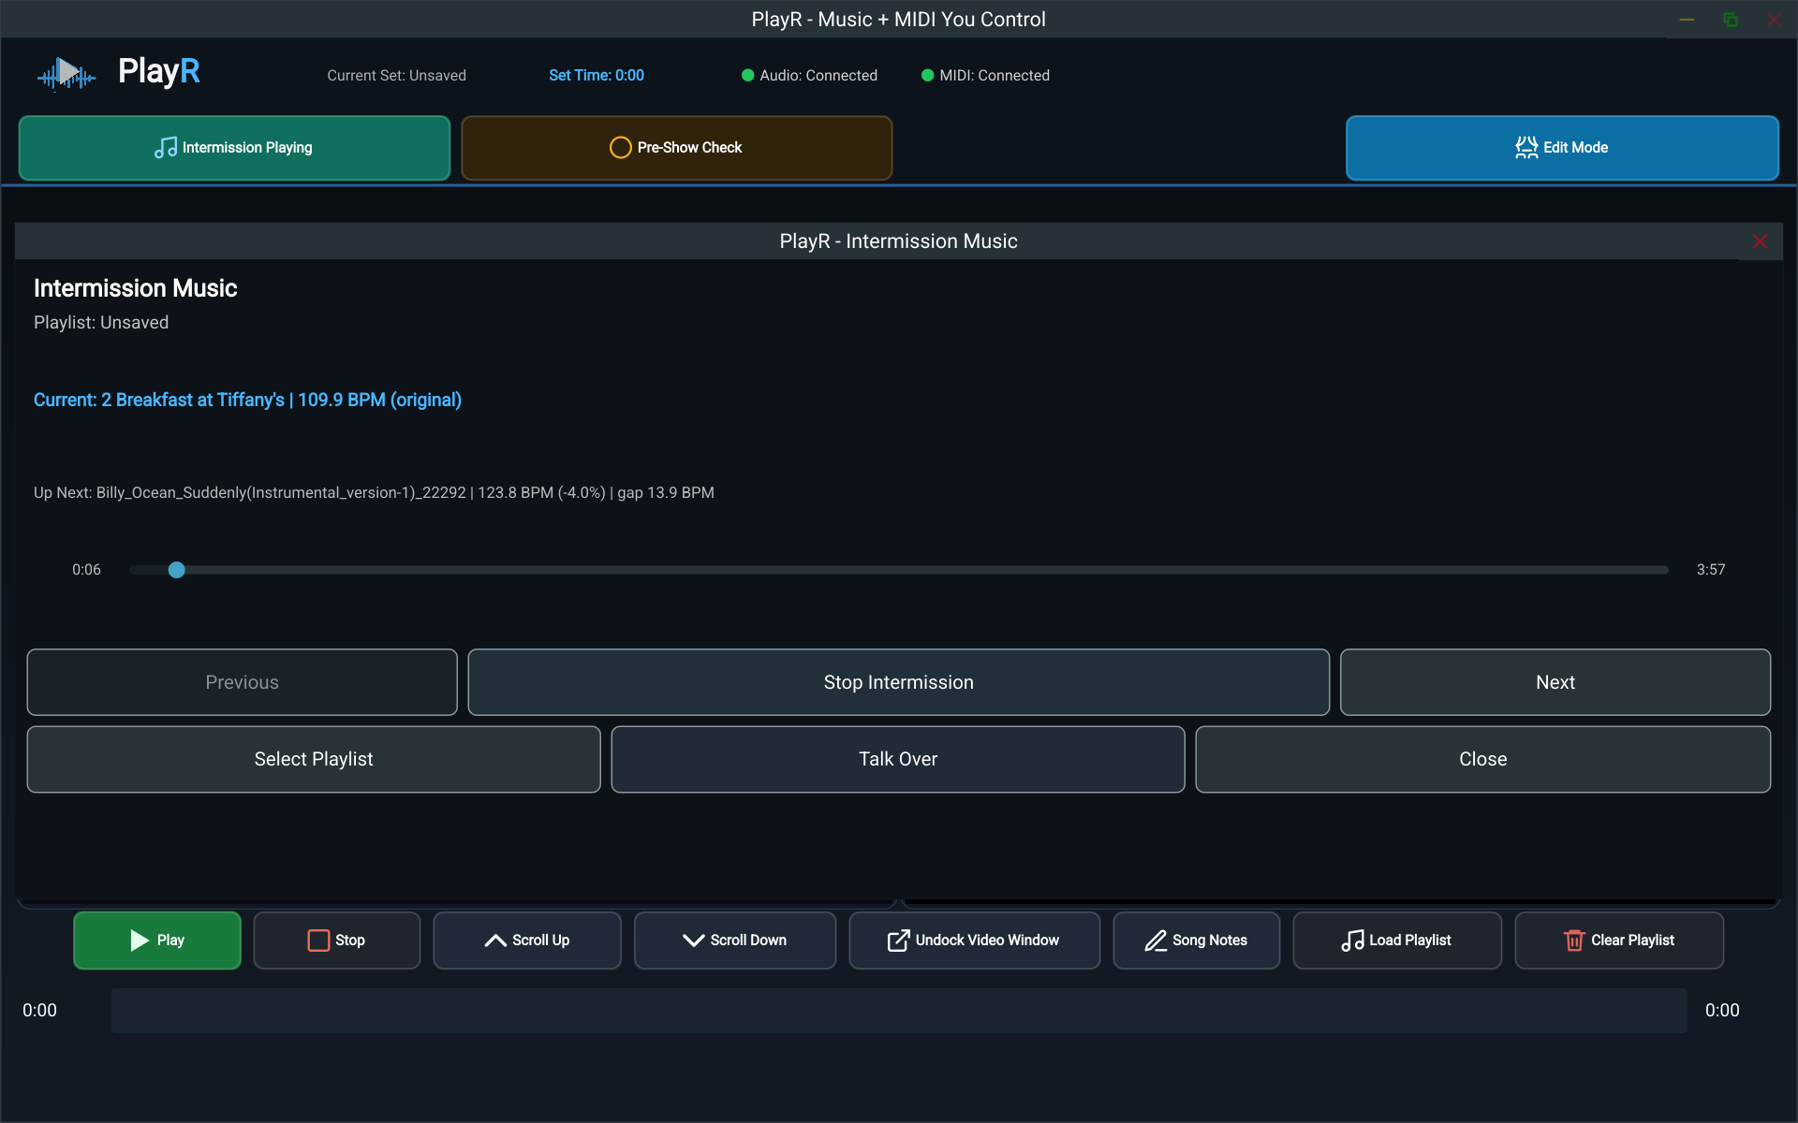Toggle the Intermission Playing button

coord(234,148)
